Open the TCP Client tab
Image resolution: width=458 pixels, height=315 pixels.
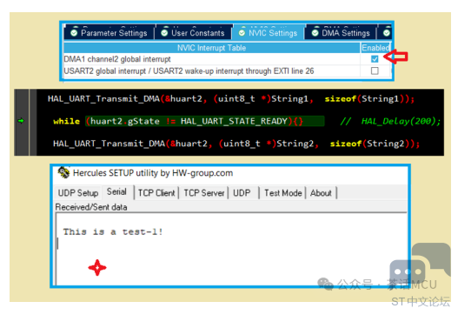click(x=156, y=193)
